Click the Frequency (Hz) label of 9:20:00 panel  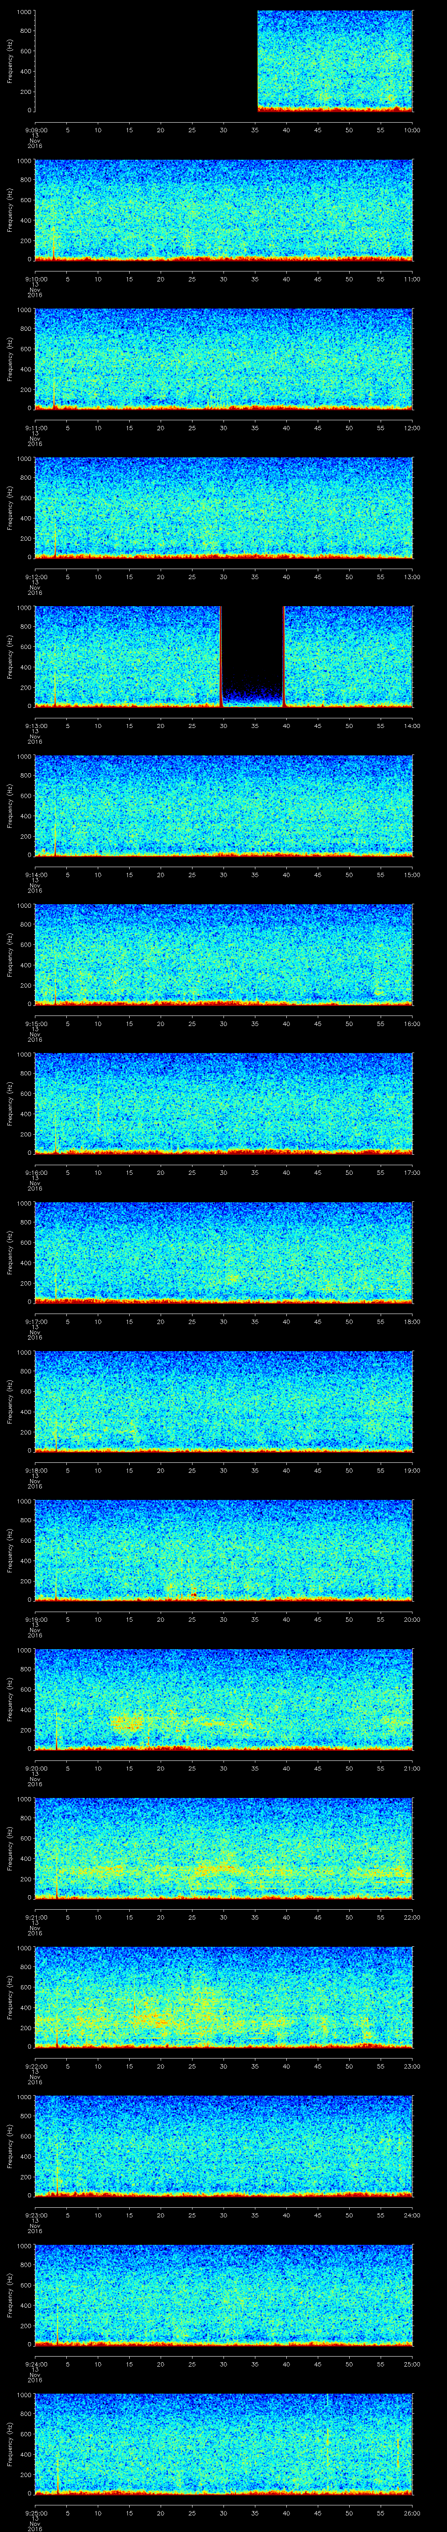10,1699
